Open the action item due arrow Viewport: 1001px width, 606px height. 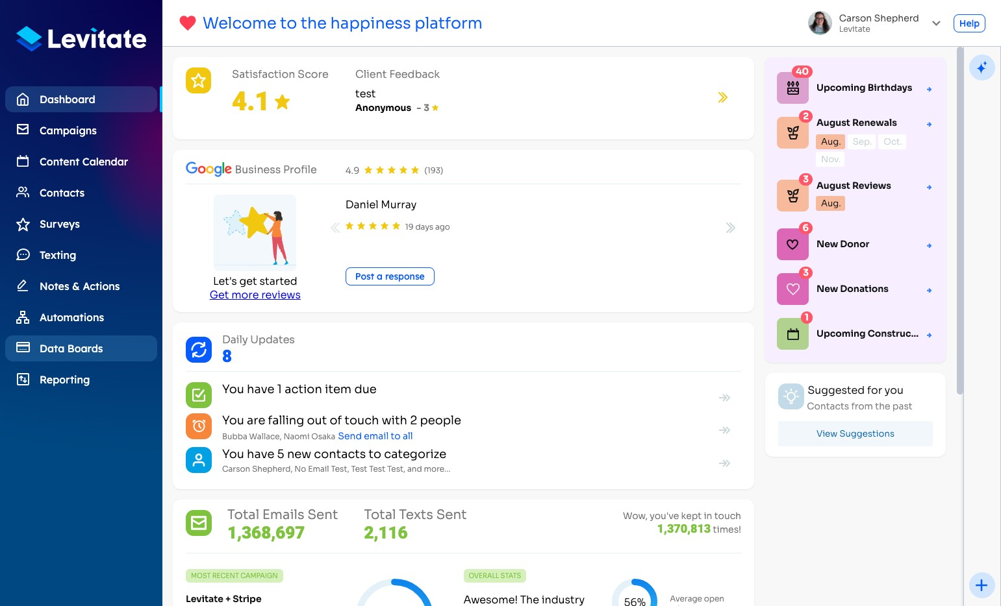point(725,398)
